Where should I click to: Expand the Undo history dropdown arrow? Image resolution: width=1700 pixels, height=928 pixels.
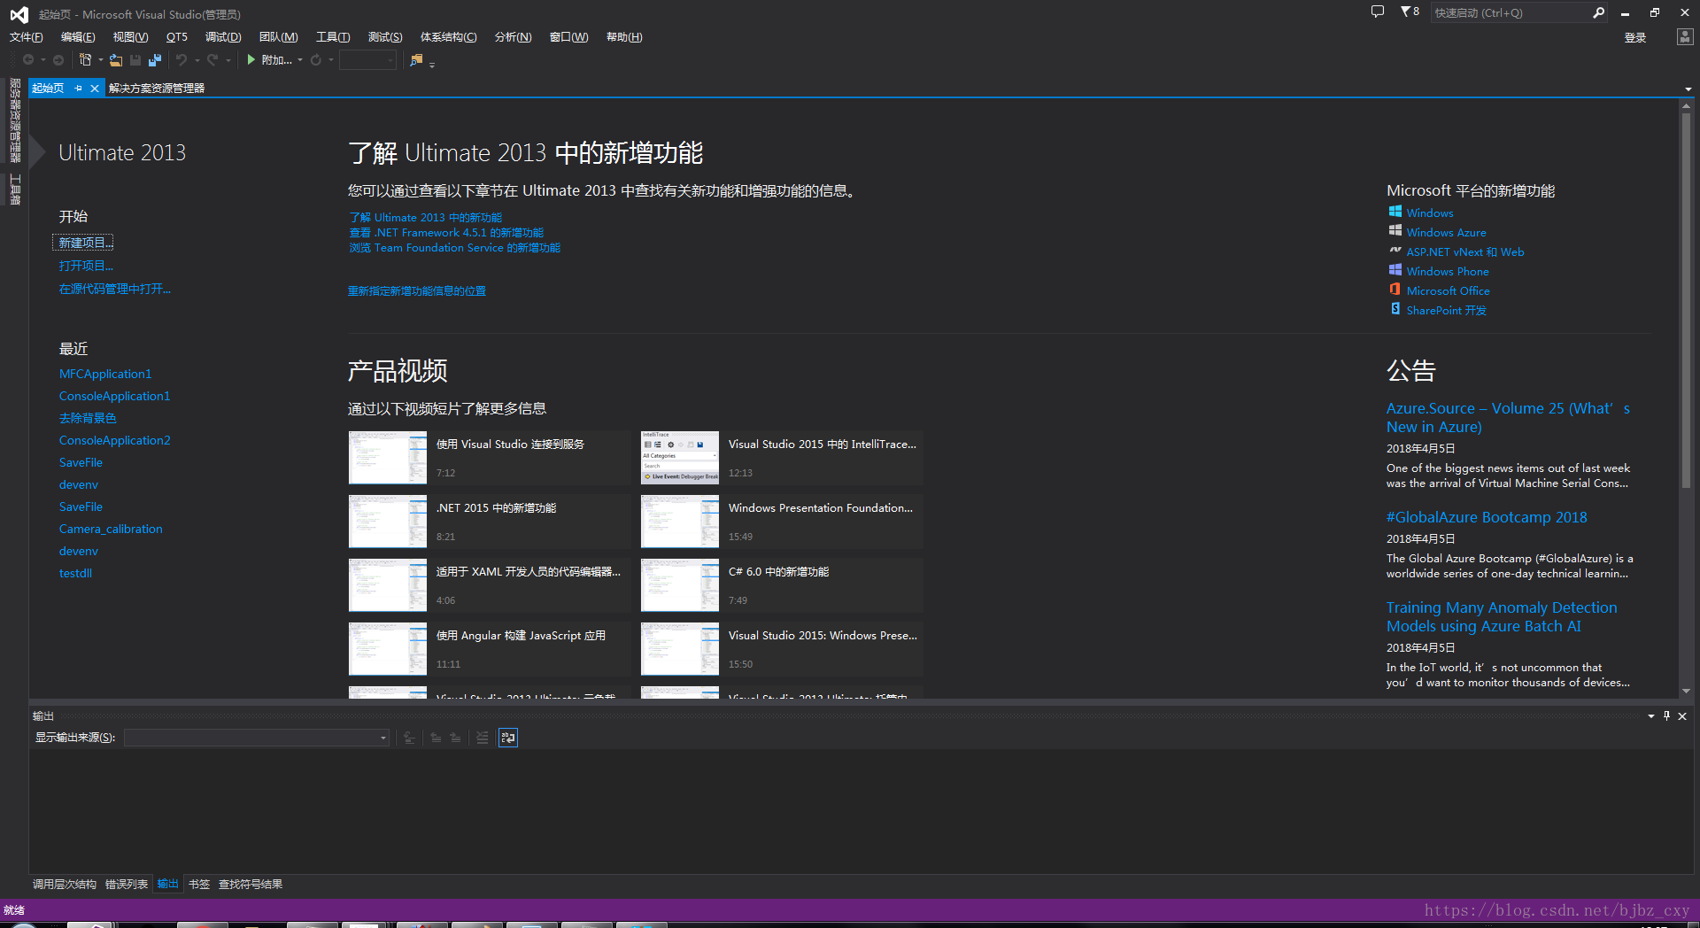pos(197,60)
